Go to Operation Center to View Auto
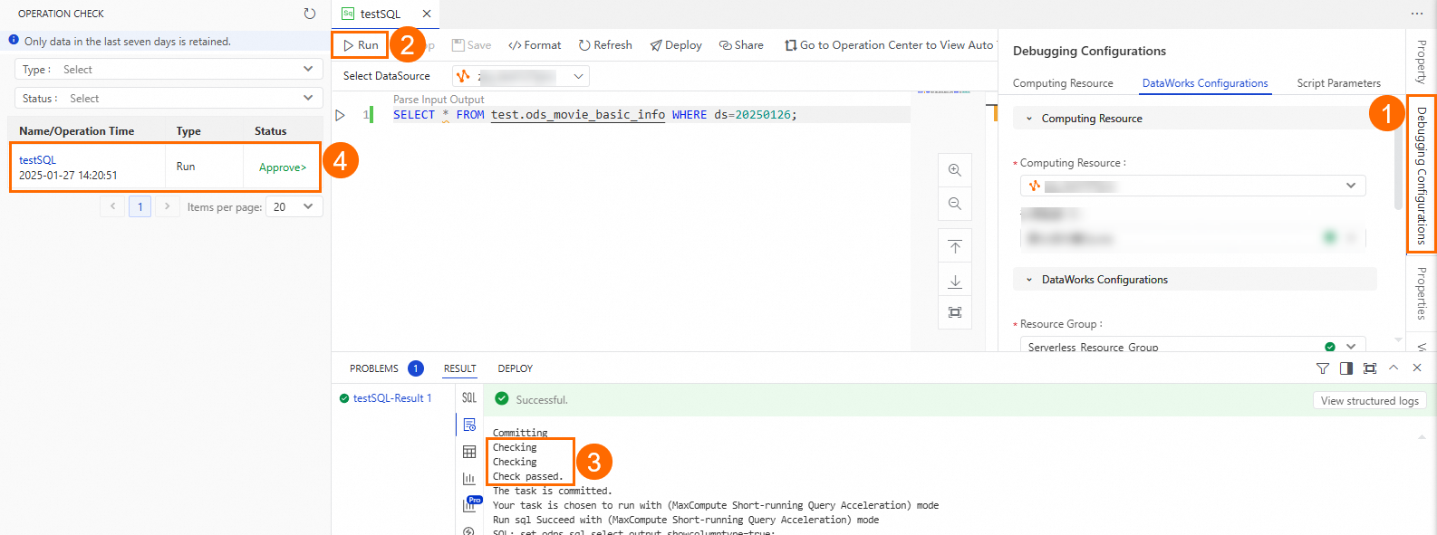The width and height of the screenshot is (1437, 535). [890, 45]
